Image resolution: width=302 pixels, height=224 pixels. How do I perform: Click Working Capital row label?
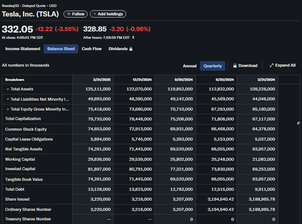pyautogui.click(x=20, y=159)
